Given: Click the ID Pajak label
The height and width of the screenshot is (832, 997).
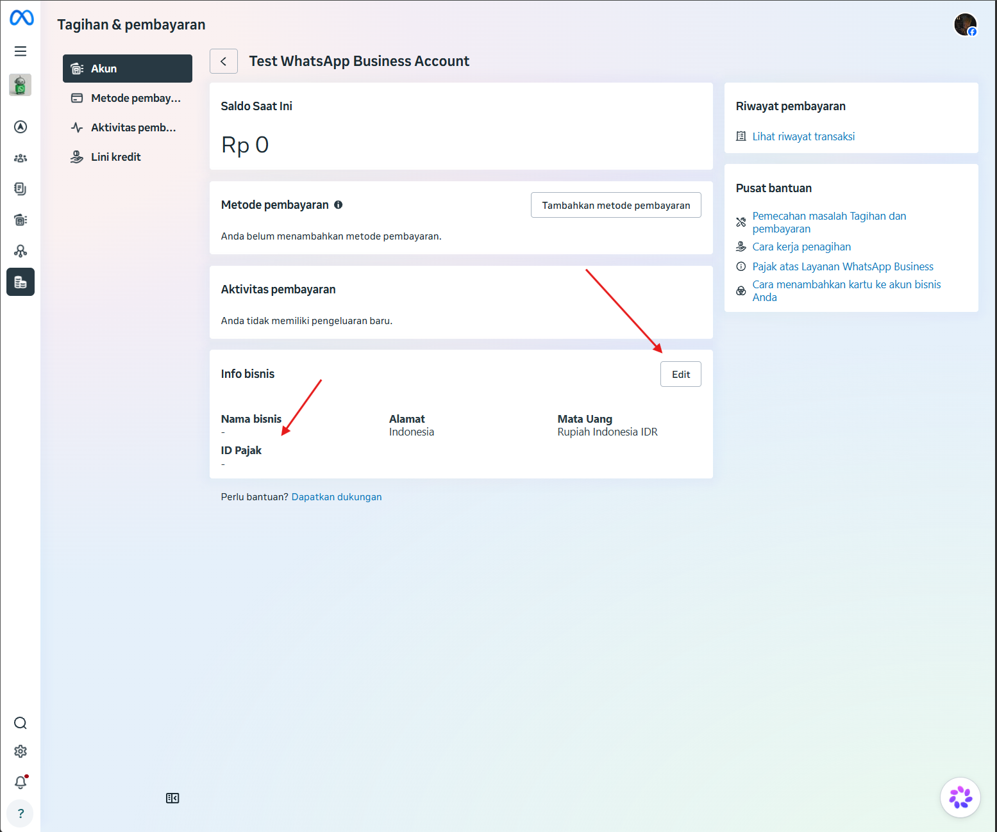Looking at the screenshot, I should pyautogui.click(x=241, y=450).
